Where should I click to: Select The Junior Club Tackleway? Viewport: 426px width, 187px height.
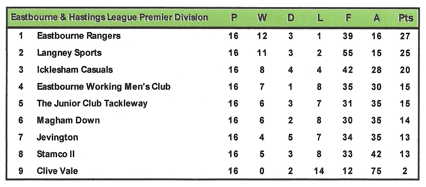pyautogui.click(x=92, y=103)
